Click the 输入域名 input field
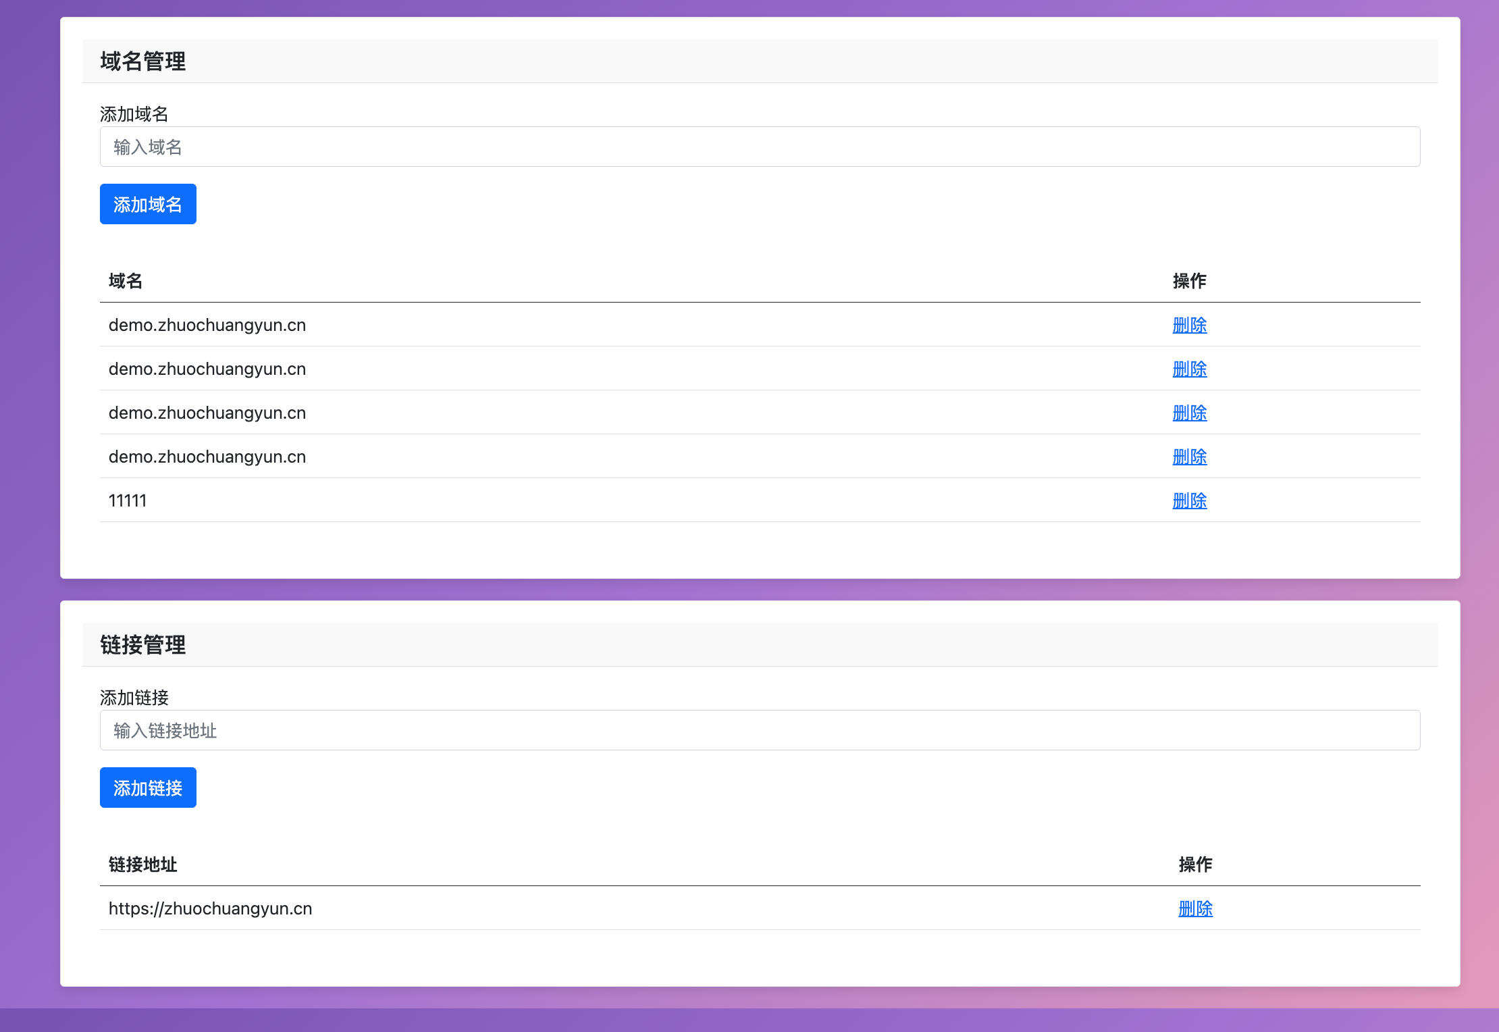Viewport: 1499px width, 1032px height. [760, 147]
